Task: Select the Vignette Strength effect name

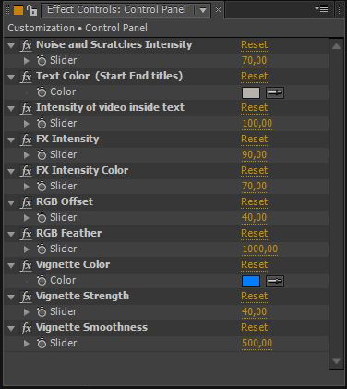Action: 82,296
